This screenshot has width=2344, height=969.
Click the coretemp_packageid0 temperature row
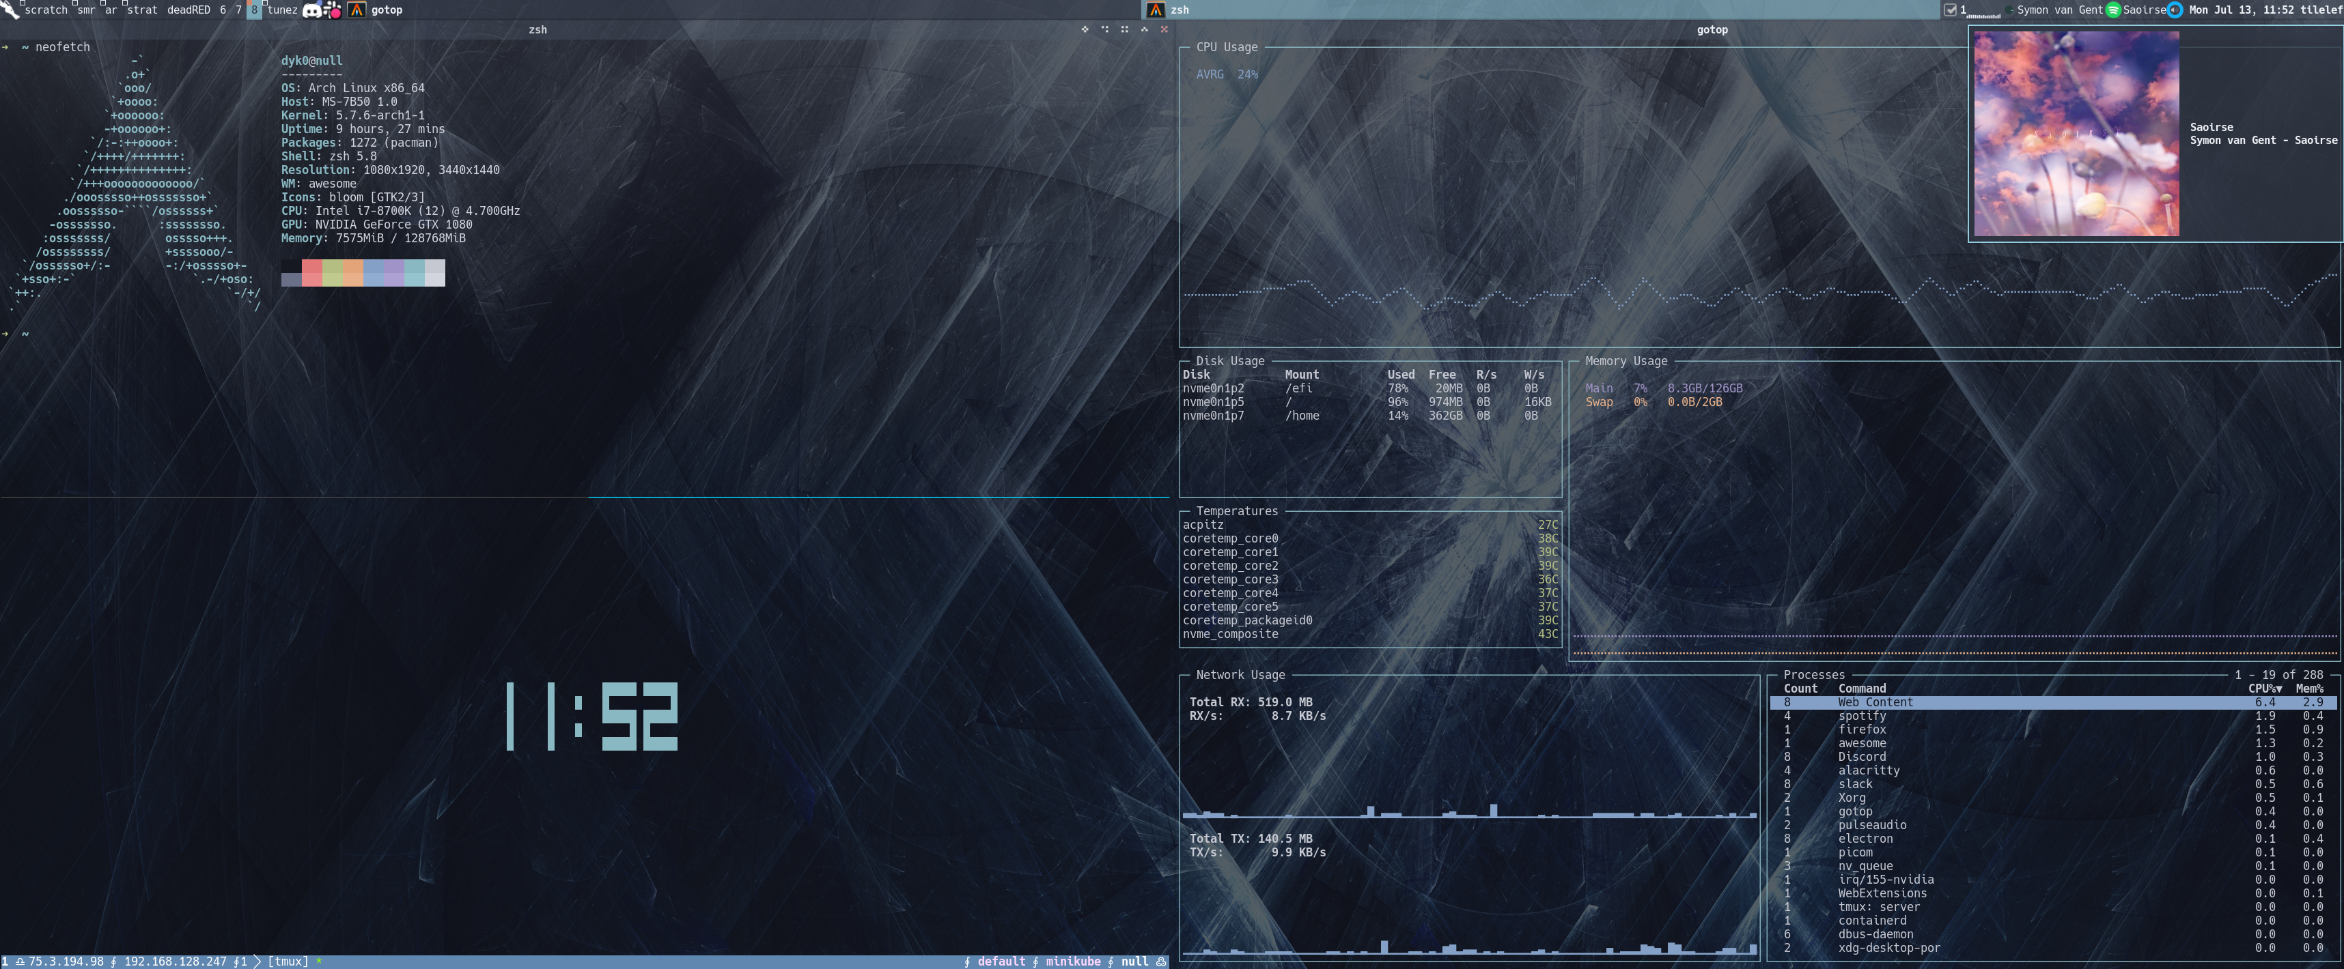1370,620
